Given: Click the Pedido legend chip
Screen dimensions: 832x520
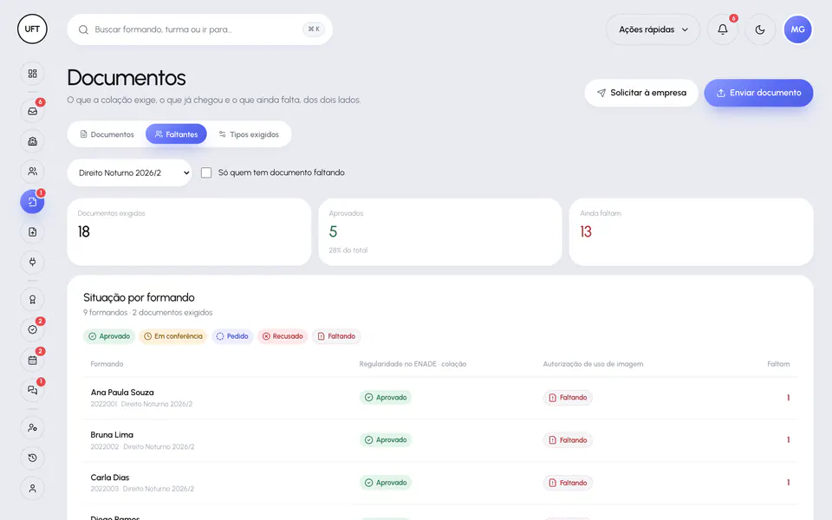Looking at the screenshot, I should (x=232, y=336).
